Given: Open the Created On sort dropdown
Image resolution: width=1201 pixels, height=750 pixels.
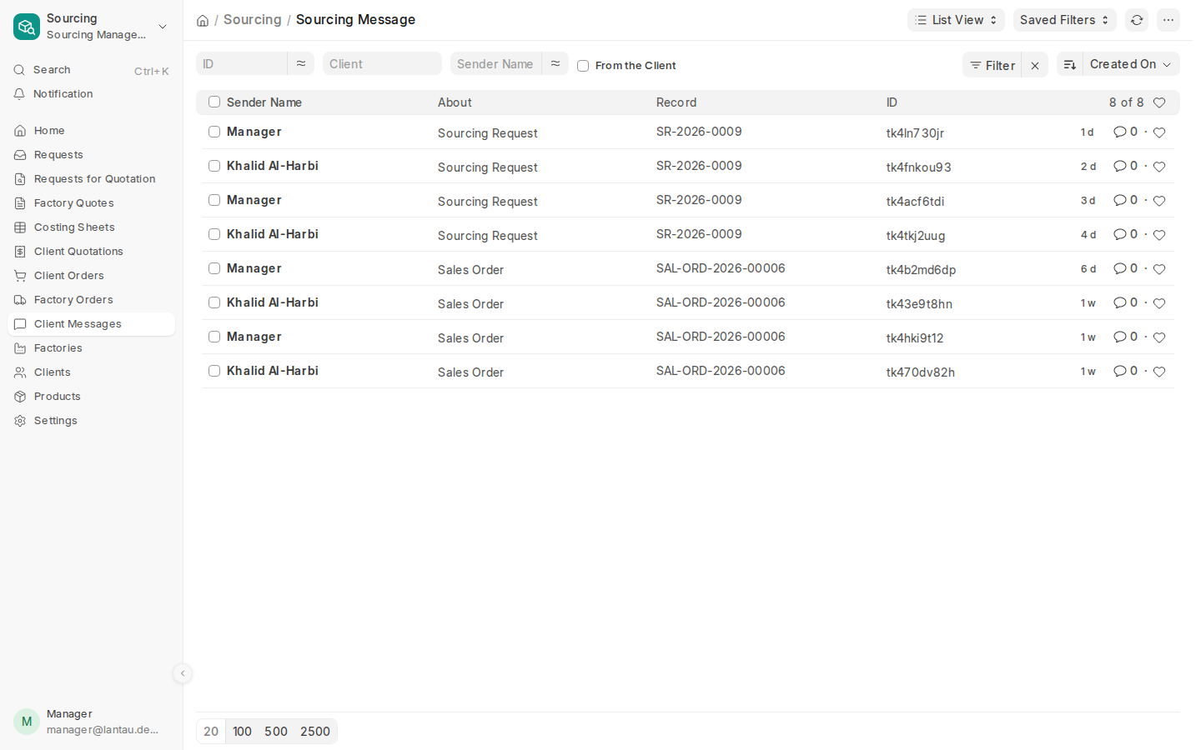Looking at the screenshot, I should point(1131,65).
